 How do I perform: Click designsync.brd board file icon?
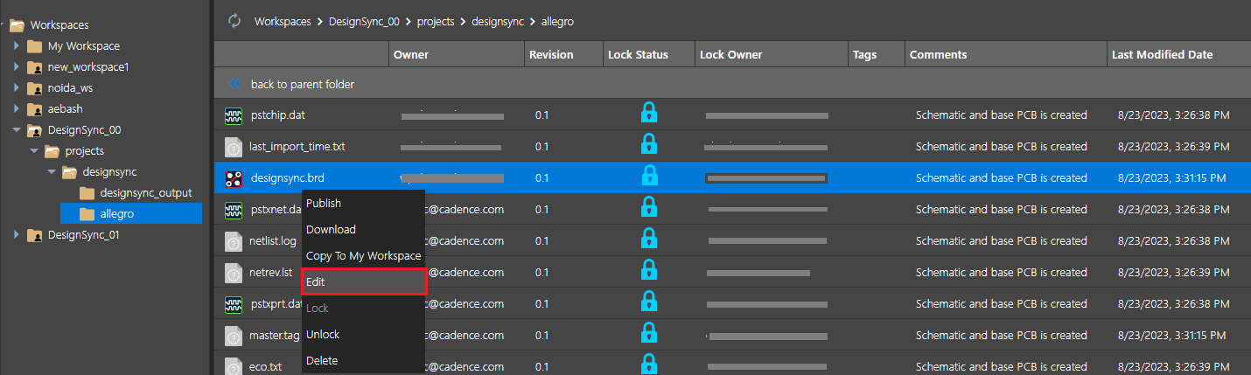[233, 178]
